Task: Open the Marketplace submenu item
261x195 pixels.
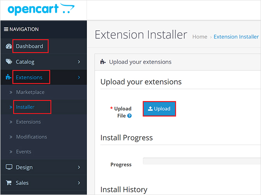Action: pos(30,92)
